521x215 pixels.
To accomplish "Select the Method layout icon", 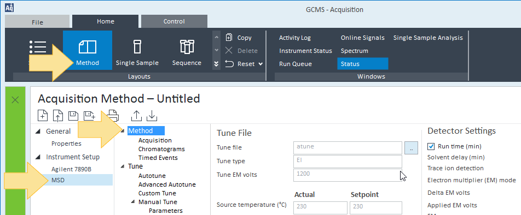I will click(x=88, y=47).
